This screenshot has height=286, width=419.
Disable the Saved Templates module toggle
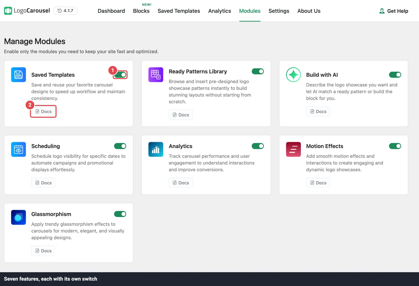coord(120,75)
